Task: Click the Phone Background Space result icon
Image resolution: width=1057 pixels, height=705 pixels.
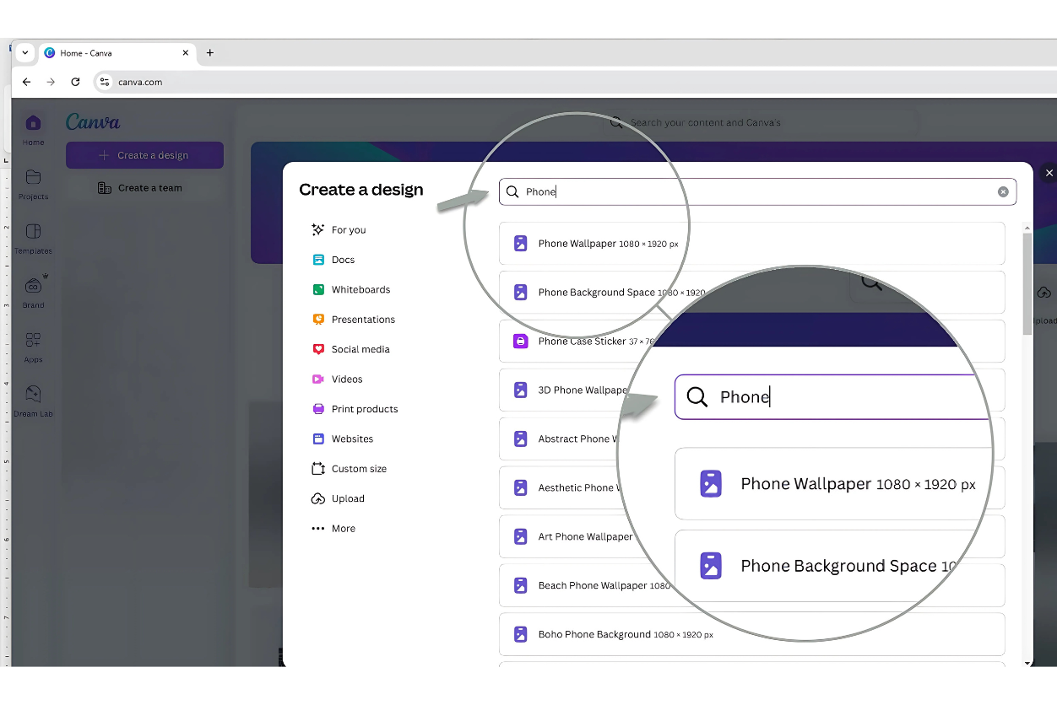Action: (521, 293)
